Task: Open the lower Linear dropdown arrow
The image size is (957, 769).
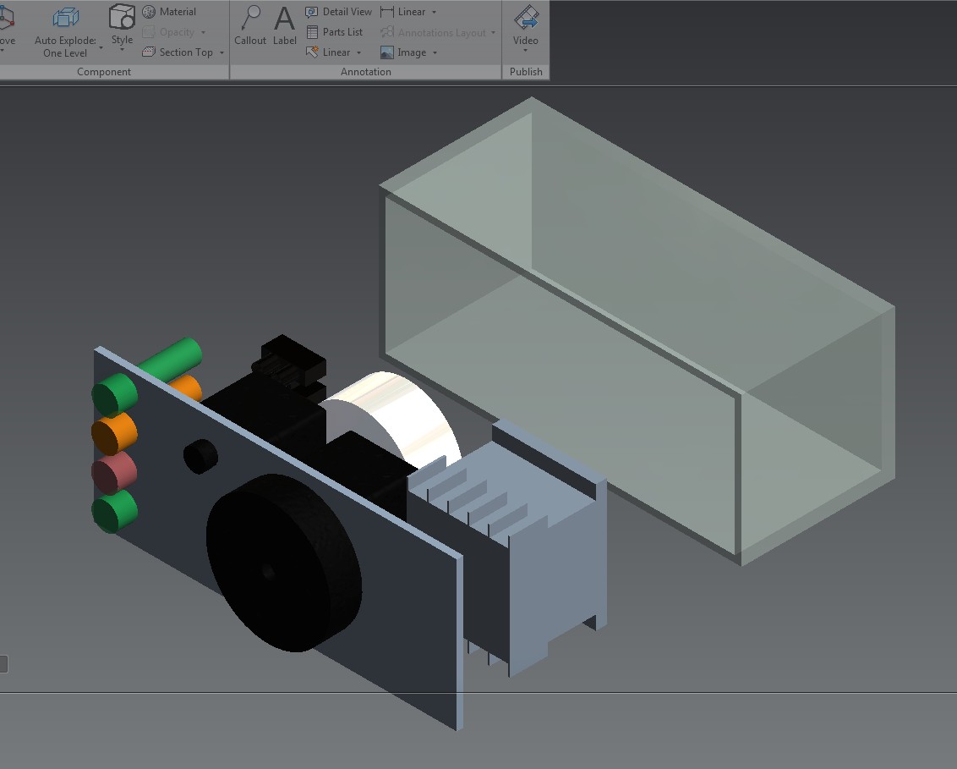Action: (358, 53)
